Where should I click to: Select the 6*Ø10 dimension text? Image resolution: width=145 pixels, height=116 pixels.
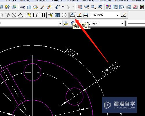coord(110,69)
